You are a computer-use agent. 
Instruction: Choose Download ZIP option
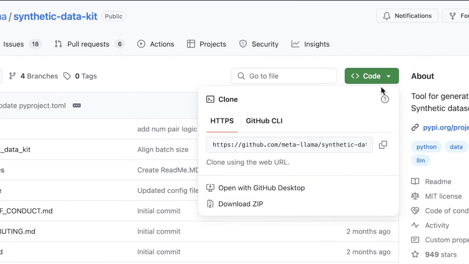tap(241, 204)
